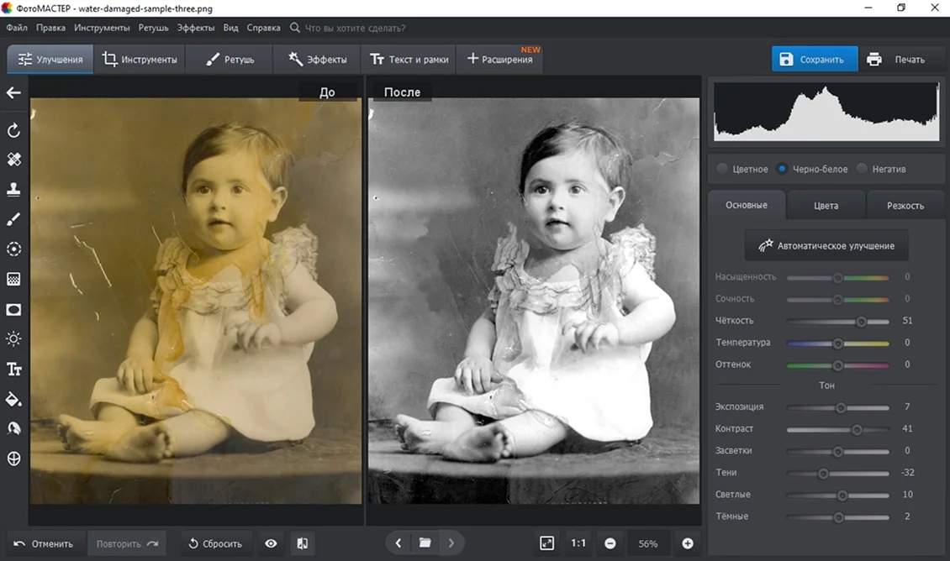
Task: Select the Негатив radio option
Action: [x=862, y=169]
